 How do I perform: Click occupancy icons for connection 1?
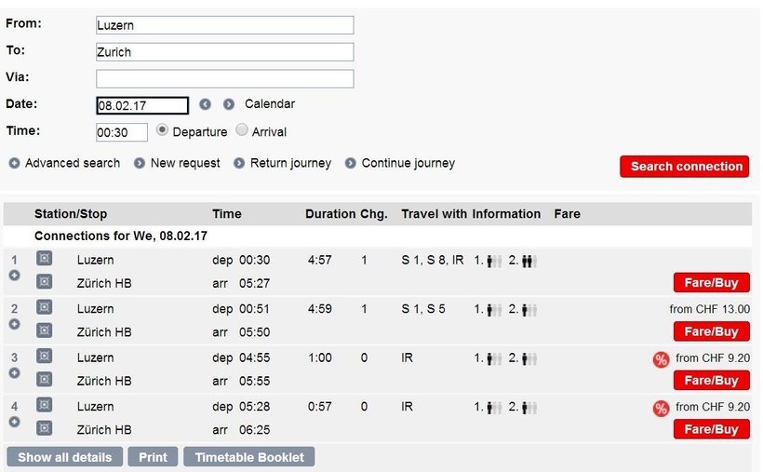(x=505, y=261)
